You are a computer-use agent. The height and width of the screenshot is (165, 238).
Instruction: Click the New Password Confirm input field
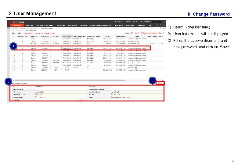pos(137,89)
